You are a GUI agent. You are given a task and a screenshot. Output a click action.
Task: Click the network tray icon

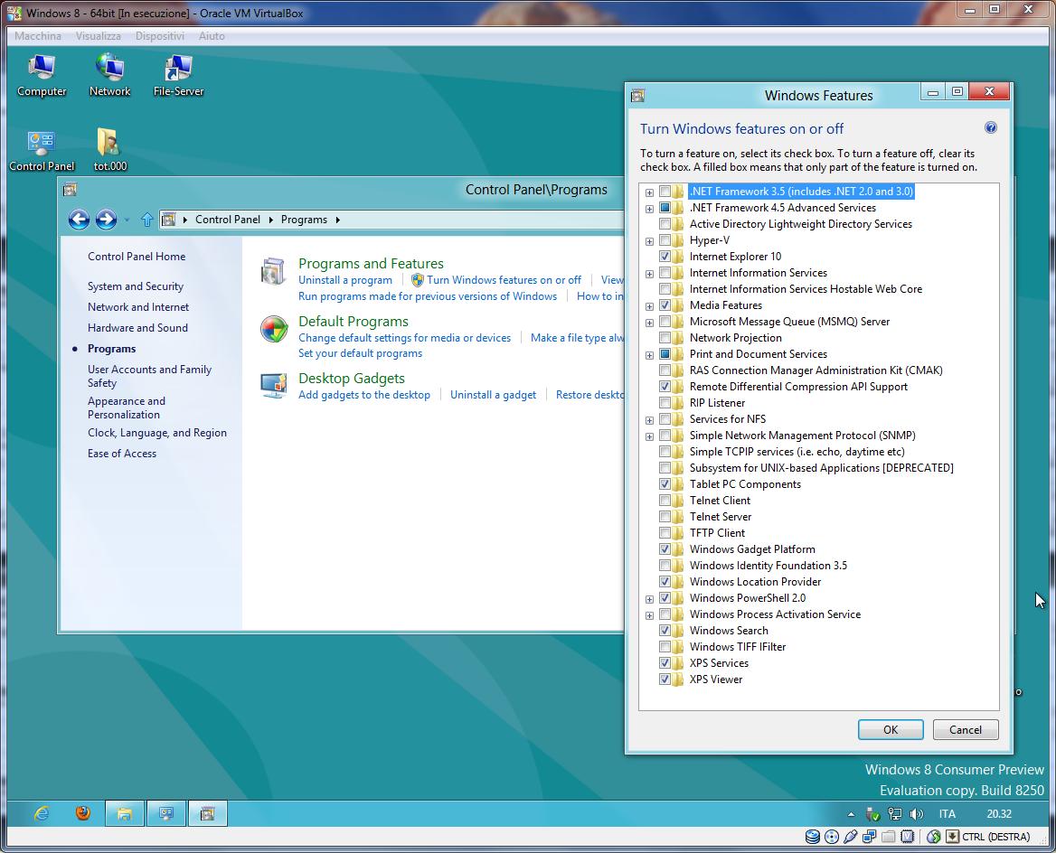[894, 814]
